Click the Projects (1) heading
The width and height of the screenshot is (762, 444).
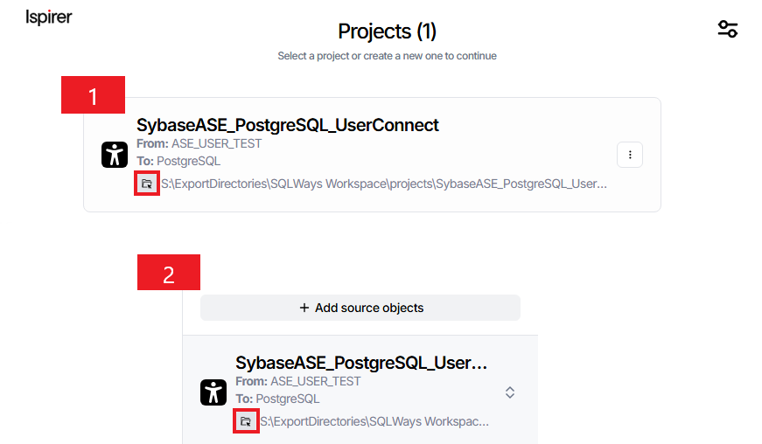387,31
